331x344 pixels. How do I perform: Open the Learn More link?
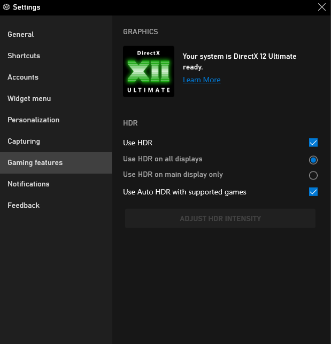(202, 80)
